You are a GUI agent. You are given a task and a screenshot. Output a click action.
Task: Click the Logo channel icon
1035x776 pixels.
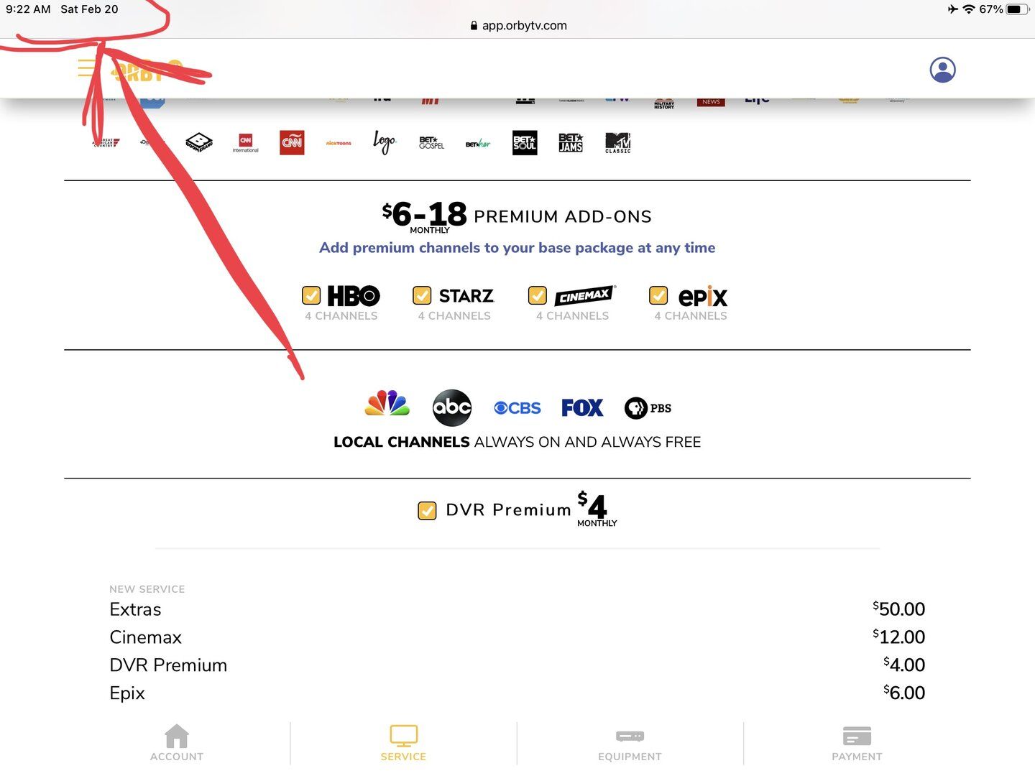point(385,142)
